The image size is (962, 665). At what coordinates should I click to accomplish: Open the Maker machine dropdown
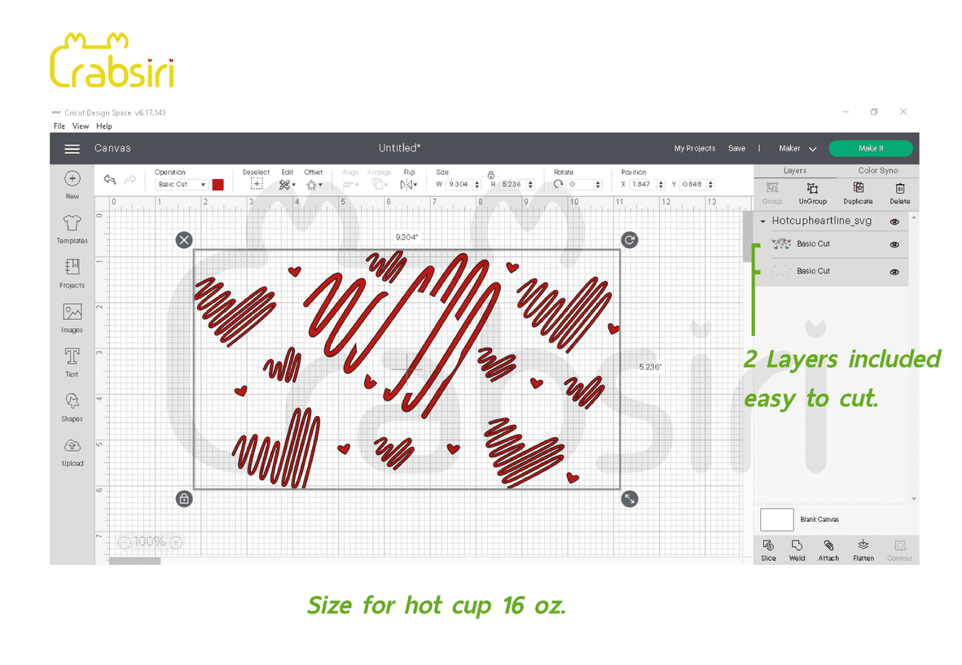(x=797, y=149)
